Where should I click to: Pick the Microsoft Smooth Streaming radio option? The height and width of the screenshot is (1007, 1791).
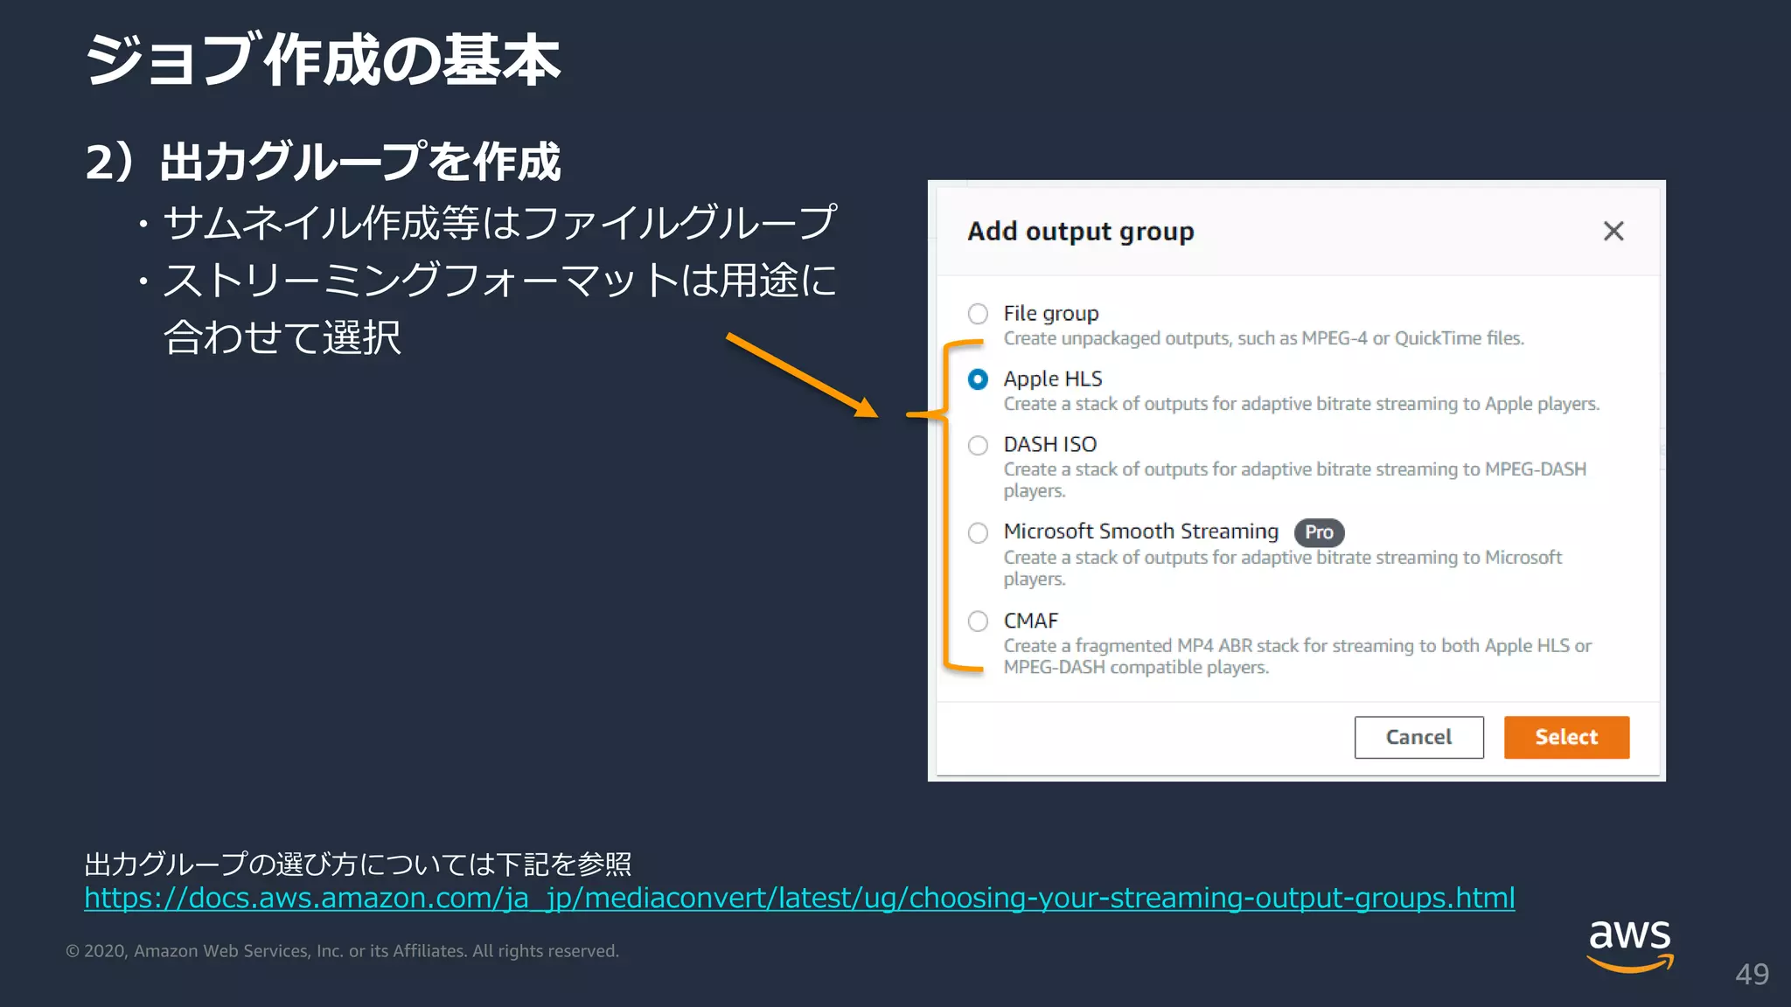pyautogui.click(x=978, y=533)
